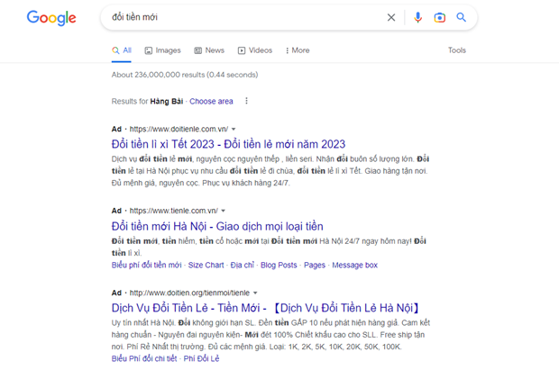
Task: Switch to the Videos tab
Action: click(255, 50)
